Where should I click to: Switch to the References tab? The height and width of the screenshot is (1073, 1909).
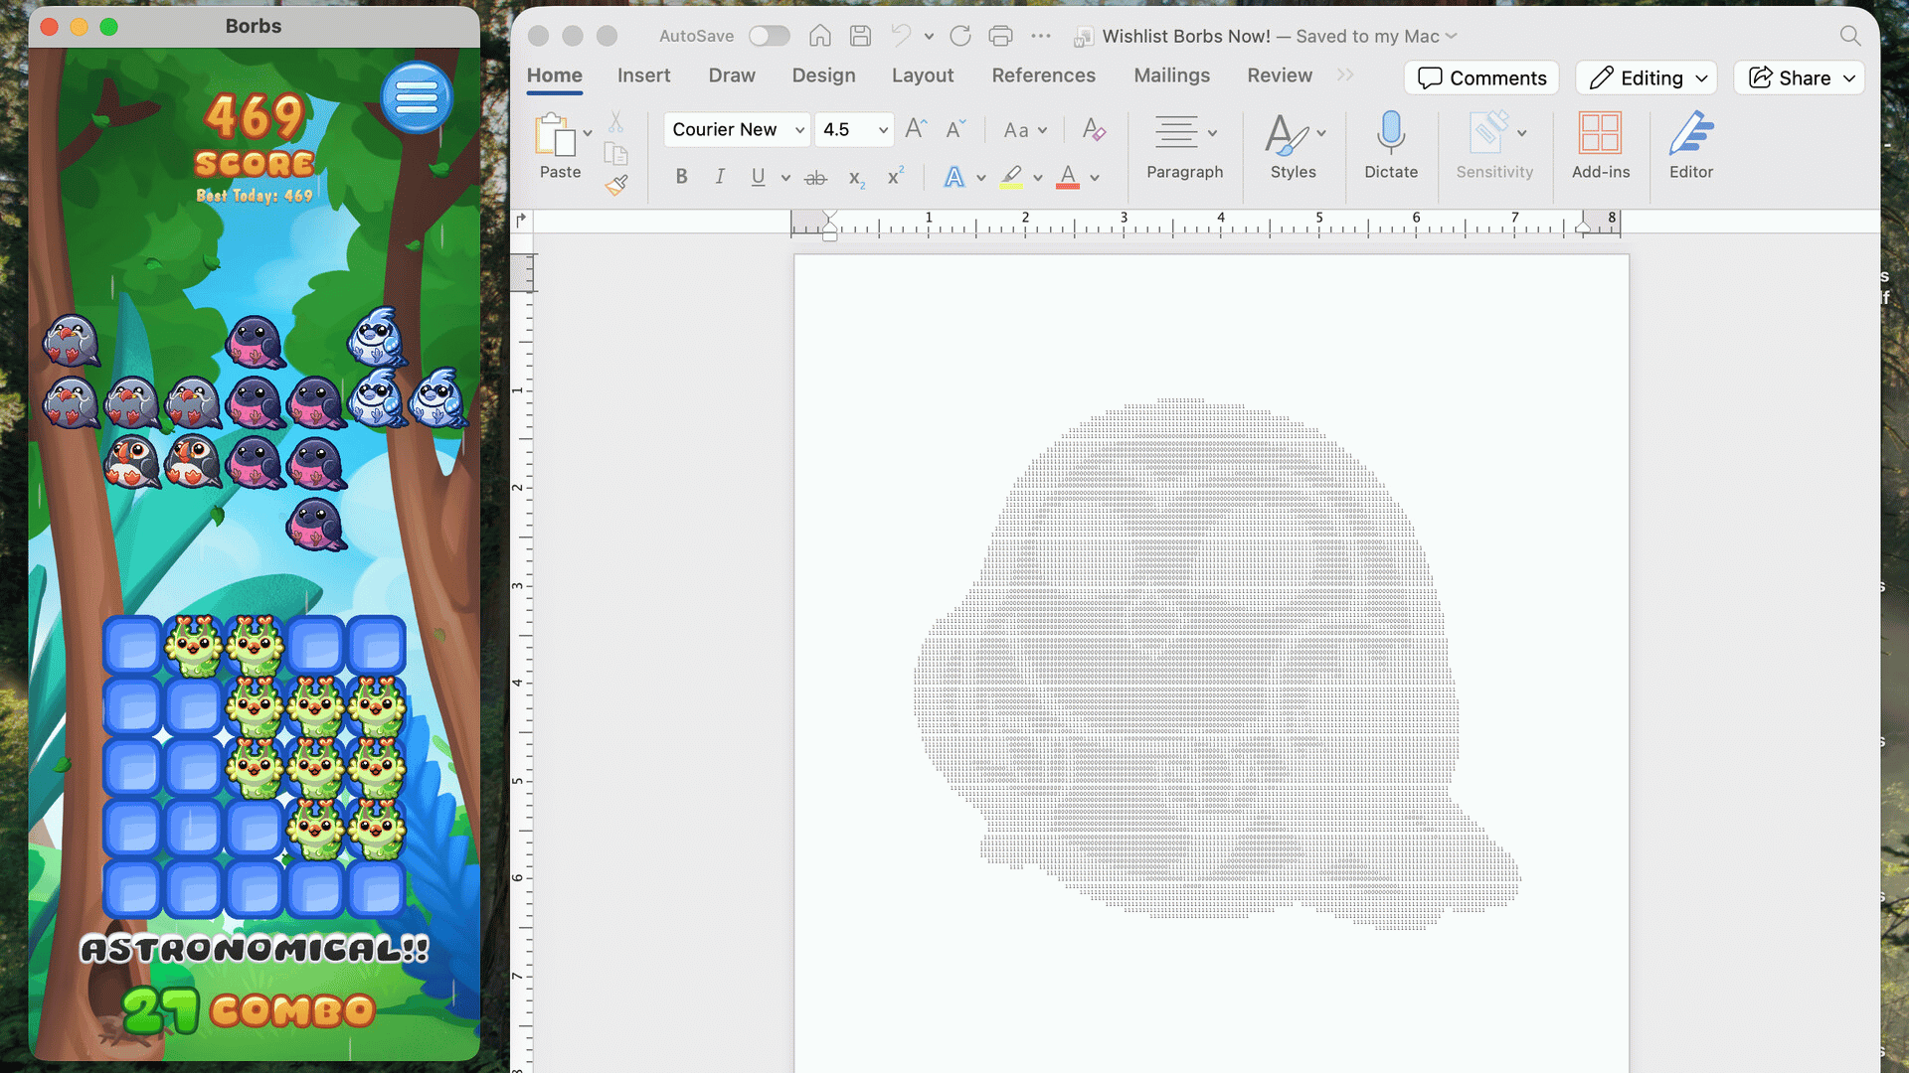click(x=1043, y=76)
